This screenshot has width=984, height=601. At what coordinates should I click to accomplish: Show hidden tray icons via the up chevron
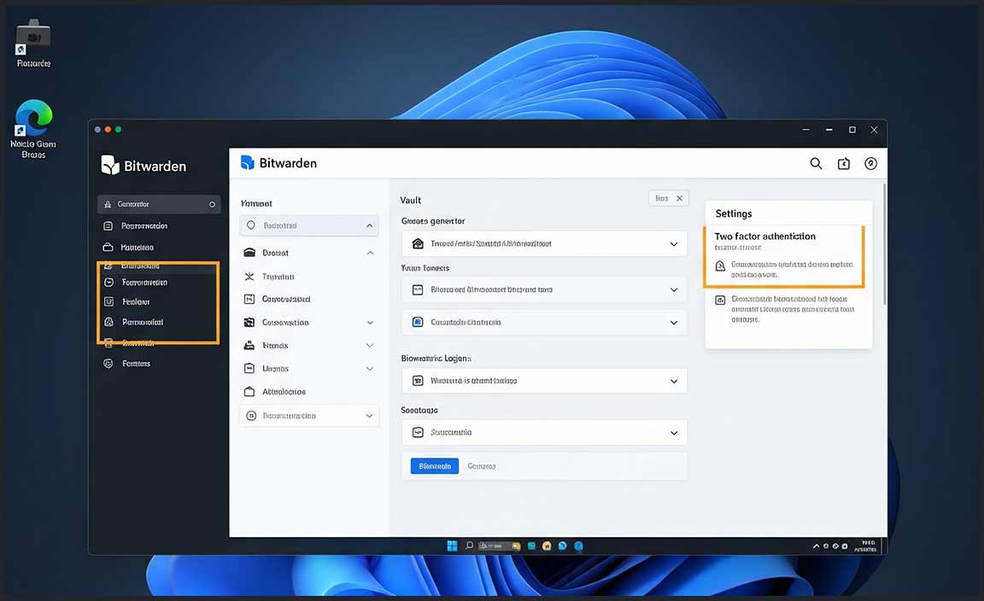816,546
